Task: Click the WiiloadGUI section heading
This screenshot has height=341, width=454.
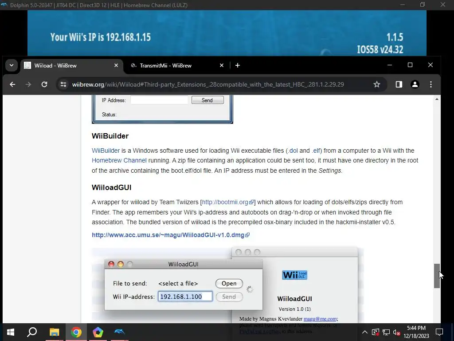Action: (111, 188)
